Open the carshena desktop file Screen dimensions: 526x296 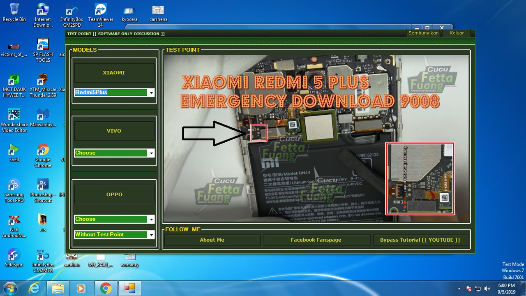click(158, 14)
